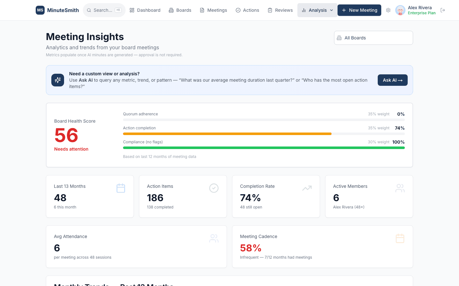The image size is (459, 286).
Task: Click the Ask AI button
Action: point(392,80)
